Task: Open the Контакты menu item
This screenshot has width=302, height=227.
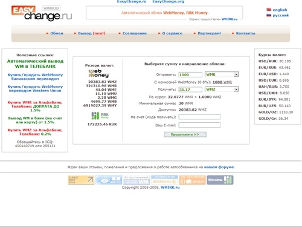Action: coord(246,33)
